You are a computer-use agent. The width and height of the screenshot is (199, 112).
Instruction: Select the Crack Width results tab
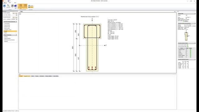pos(56,76)
